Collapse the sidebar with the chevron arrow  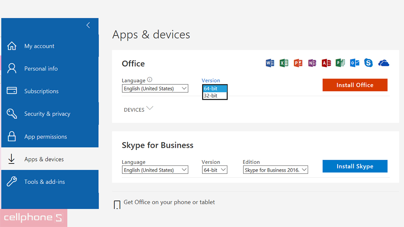tap(88, 25)
